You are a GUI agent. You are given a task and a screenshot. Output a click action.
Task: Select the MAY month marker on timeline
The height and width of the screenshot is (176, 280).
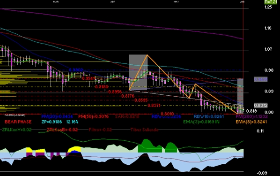tap(176, 2)
